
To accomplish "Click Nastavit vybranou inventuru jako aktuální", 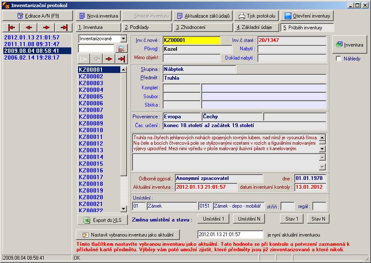I will click(x=128, y=235).
